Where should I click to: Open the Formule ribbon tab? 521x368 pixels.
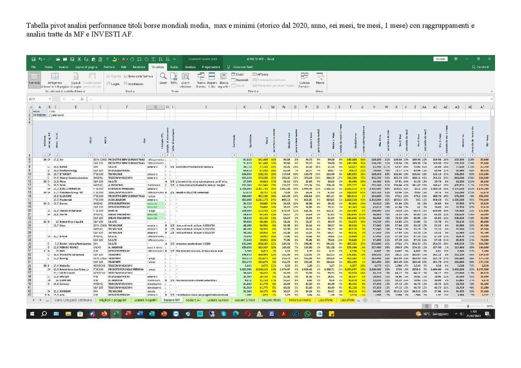(x=109, y=67)
